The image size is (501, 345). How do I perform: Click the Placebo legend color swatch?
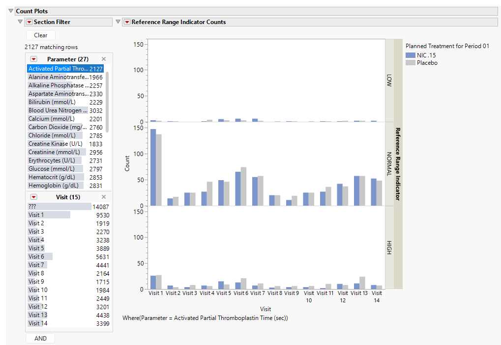tap(410, 63)
